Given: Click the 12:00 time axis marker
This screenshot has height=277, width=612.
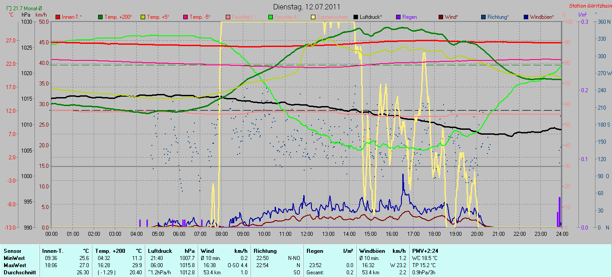Looking at the screenshot, I should [x=307, y=234].
